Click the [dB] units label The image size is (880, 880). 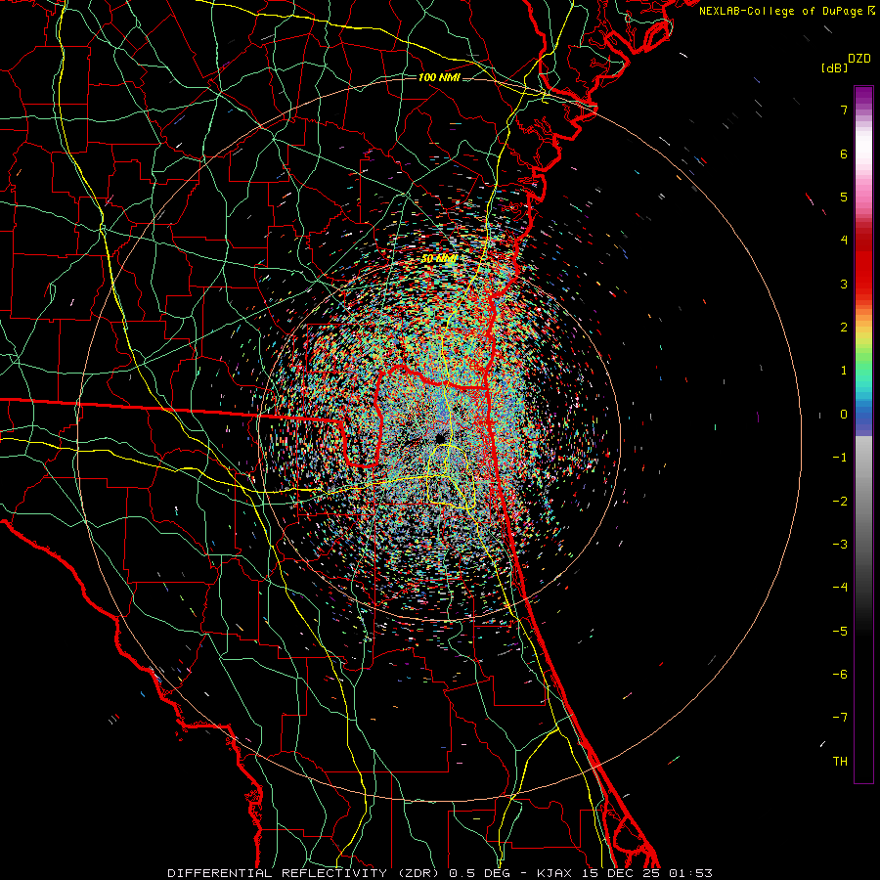835,67
